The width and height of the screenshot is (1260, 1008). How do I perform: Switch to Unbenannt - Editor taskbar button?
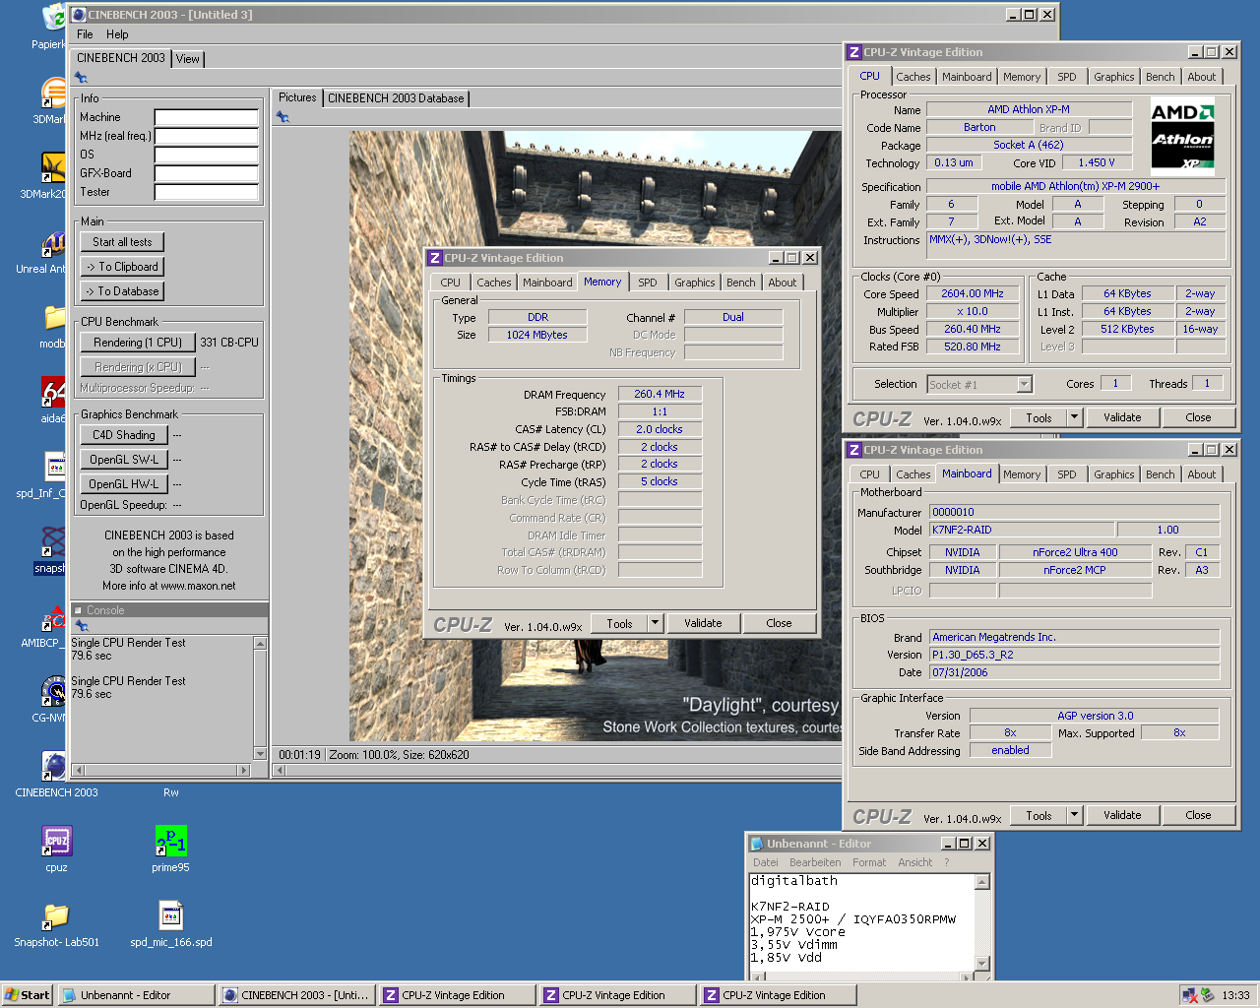[x=136, y=995]
